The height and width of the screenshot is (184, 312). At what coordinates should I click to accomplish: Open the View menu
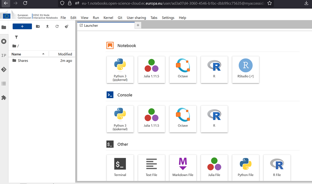pos(85,18)
